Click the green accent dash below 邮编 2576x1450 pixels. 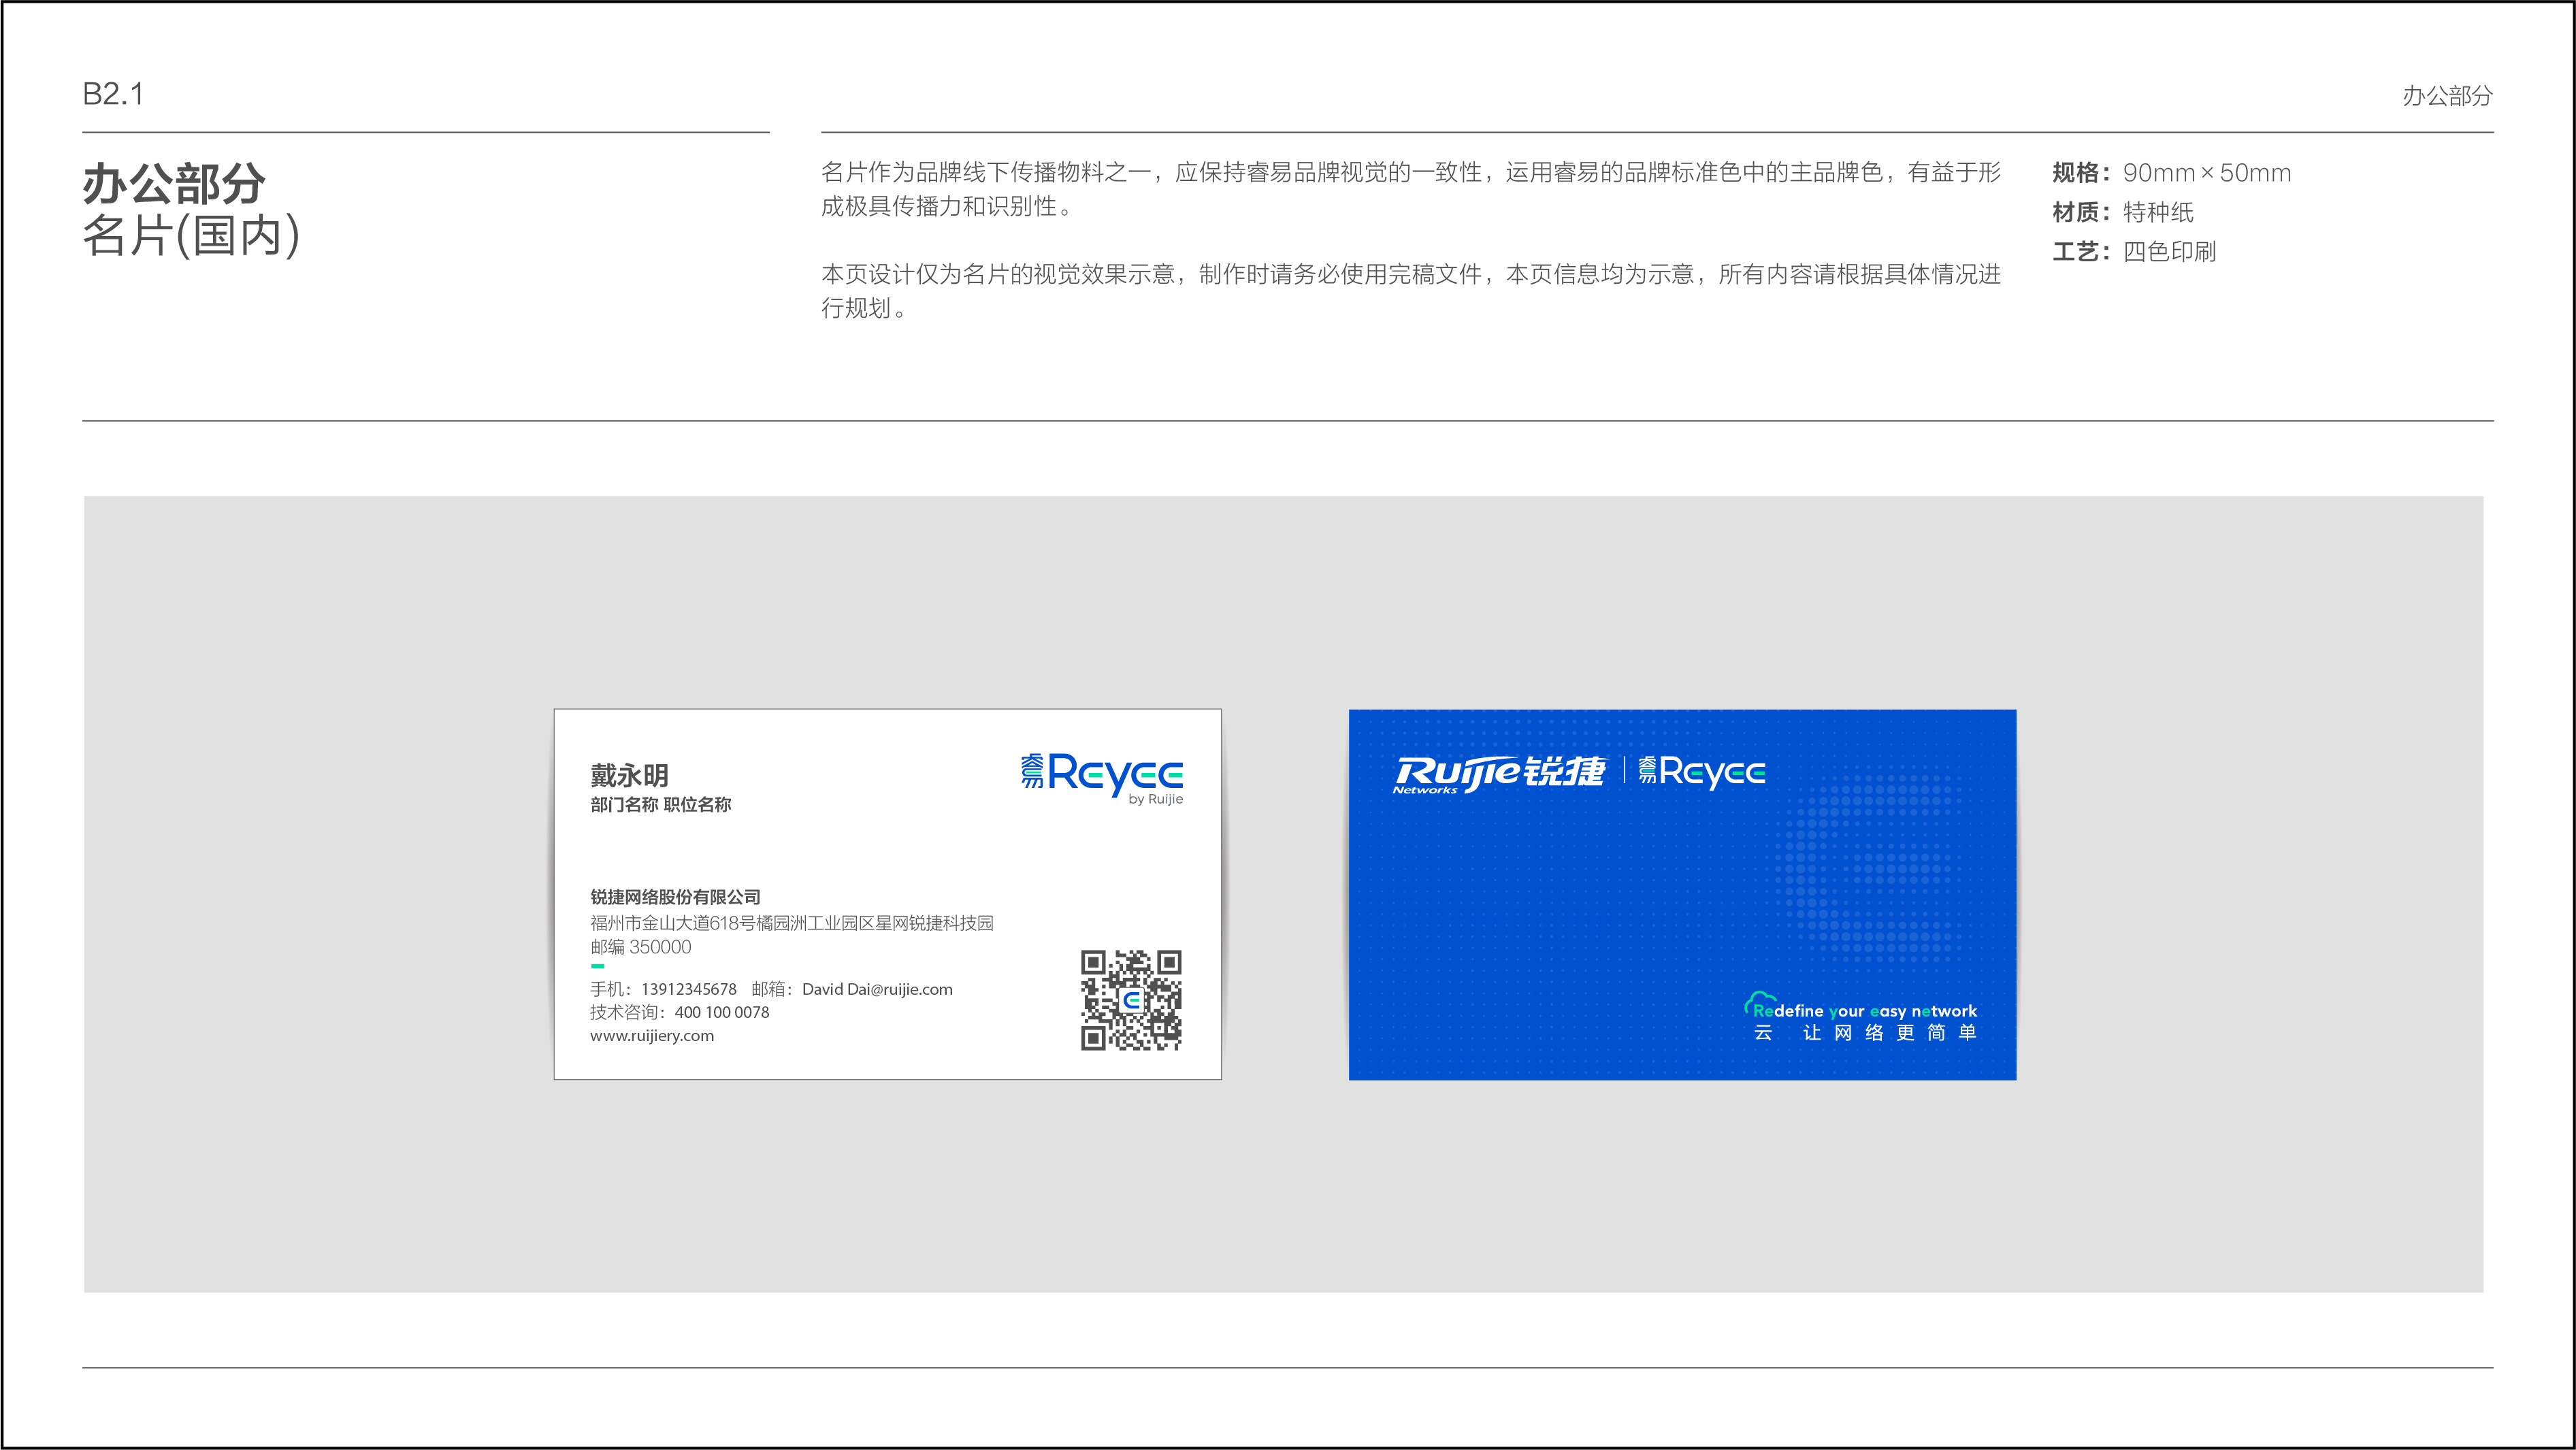pyautogui.click(x=597, y=966)
